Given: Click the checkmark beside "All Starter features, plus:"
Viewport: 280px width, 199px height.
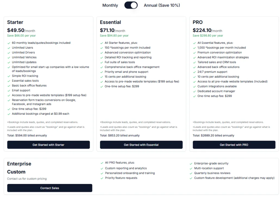Looking at the screenshot, I should [101, 43].
